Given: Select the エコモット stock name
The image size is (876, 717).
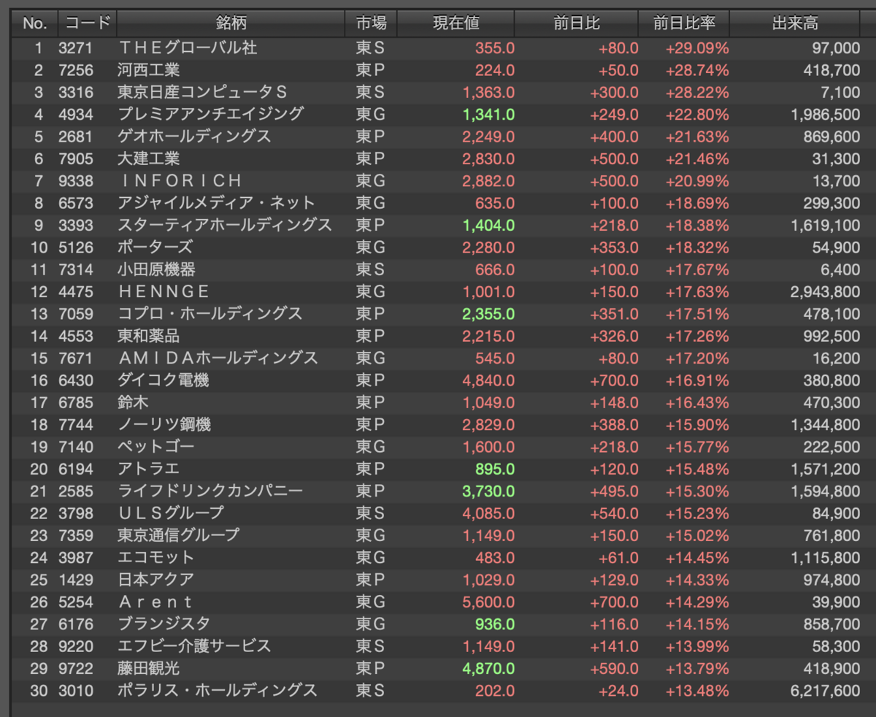Looking at the screenshot, I should pos(156,558).
